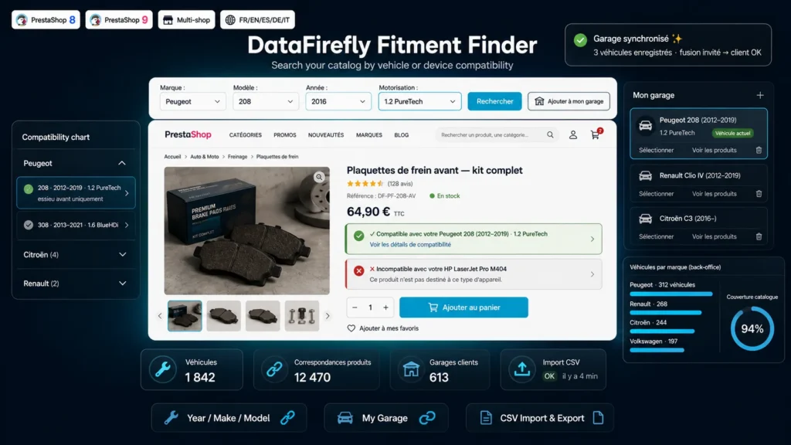Click the 94% Couverture catalogue ring
The image size is (791, 445).
click(x=752, y=329)
